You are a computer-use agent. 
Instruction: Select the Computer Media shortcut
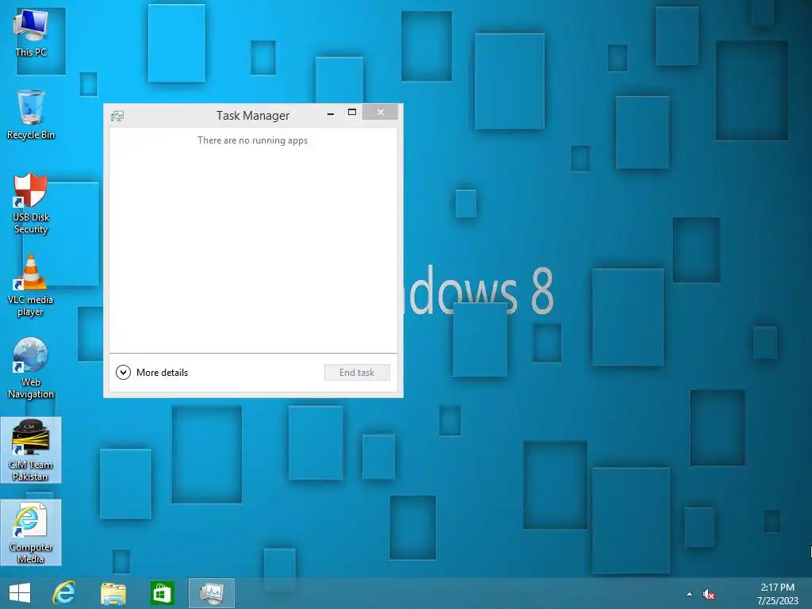tap(31, 532)
